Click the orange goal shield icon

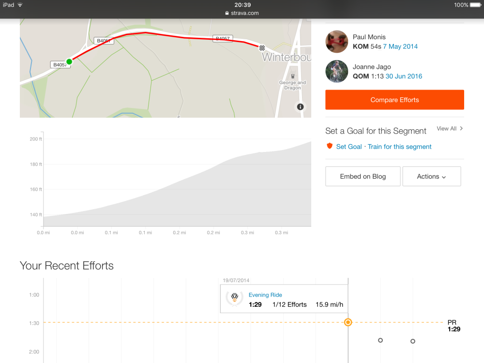[x=329, y=146]
